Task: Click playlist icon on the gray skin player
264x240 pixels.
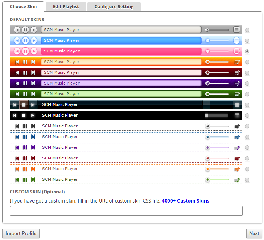Action: (236, 30)
